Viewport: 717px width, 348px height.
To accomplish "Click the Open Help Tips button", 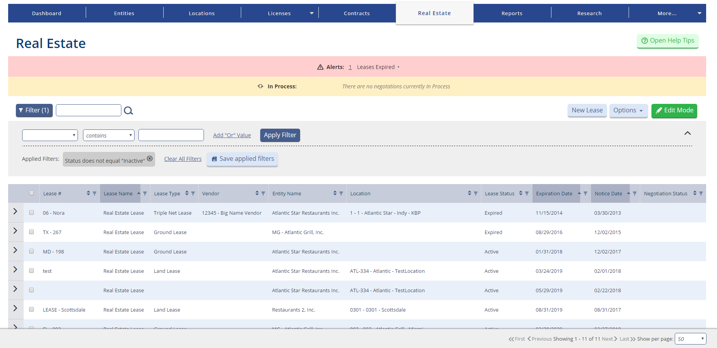I will pos(668,41).
